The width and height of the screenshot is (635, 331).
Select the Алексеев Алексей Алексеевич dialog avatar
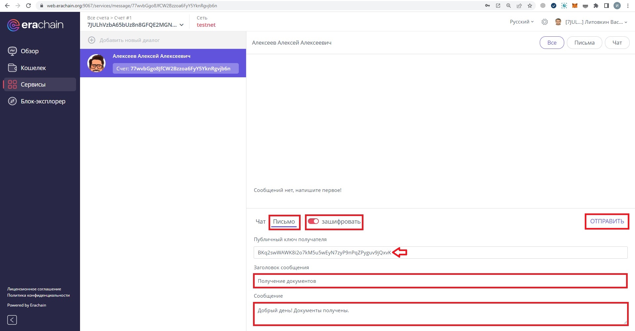coord(97,63)
